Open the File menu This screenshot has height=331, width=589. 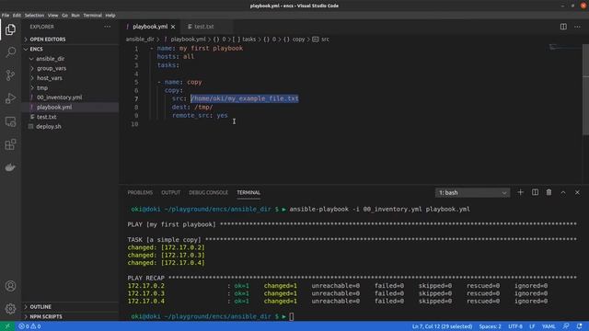click(6, 16)
